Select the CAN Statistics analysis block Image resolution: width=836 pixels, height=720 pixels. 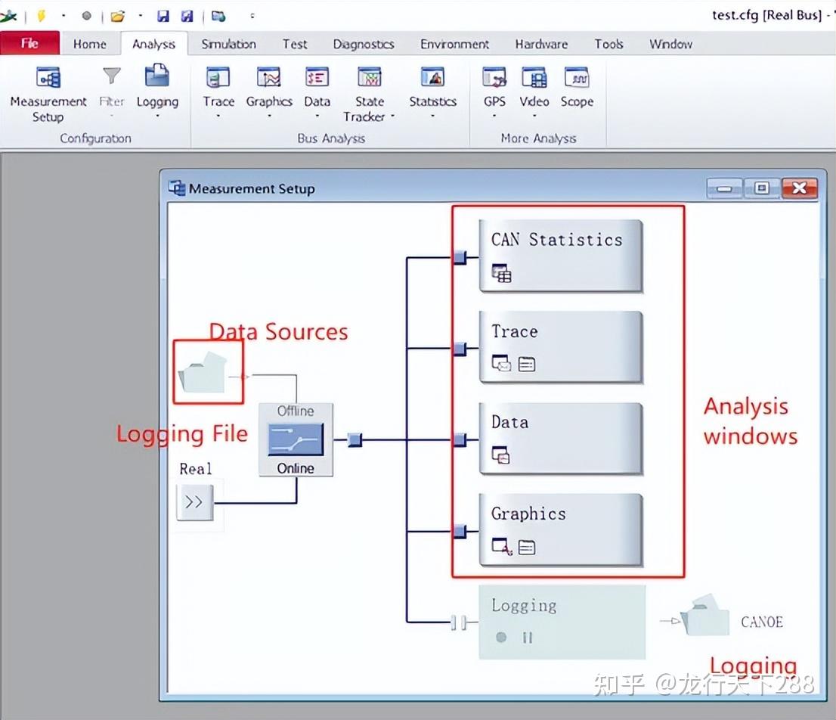pyautogui.click(x=561, y=256)
